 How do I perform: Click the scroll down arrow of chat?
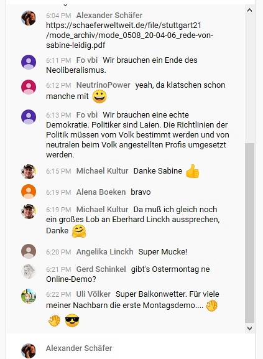click(250, 329)
